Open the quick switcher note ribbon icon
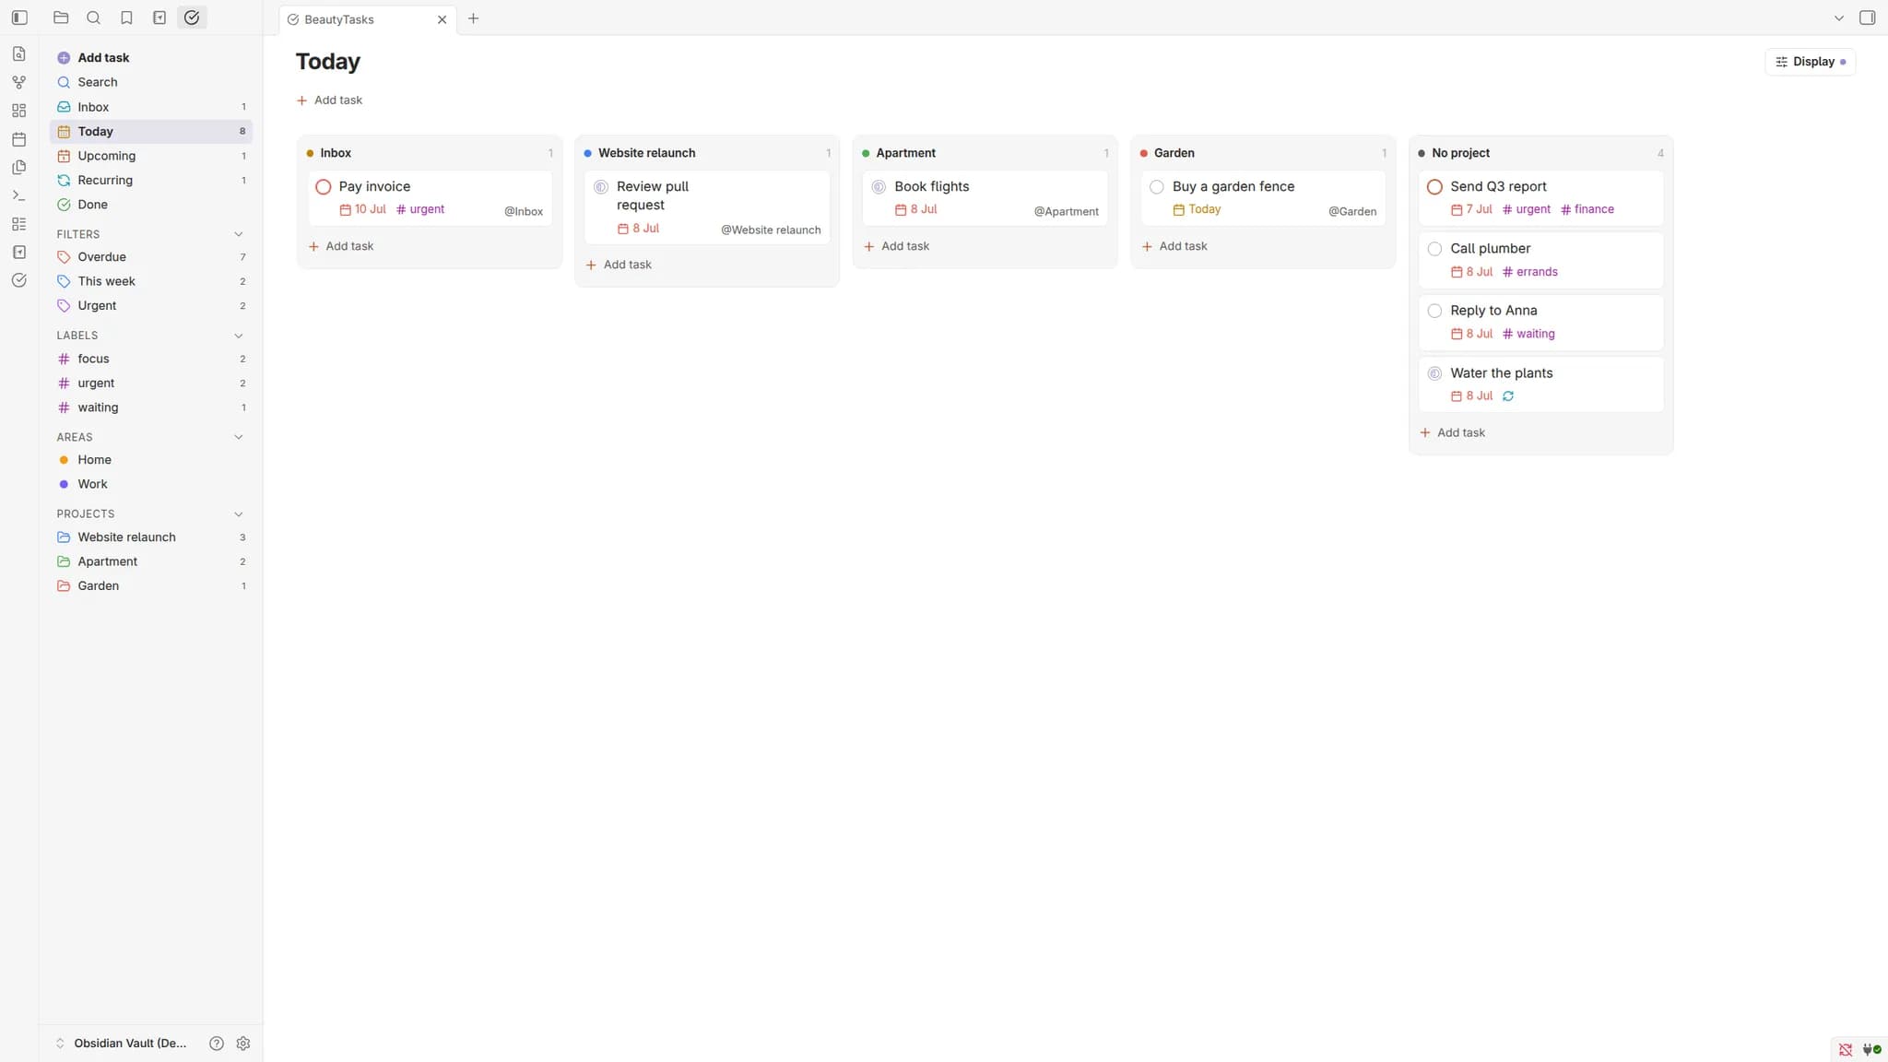 pyautogui.click(x=18, y=53)
